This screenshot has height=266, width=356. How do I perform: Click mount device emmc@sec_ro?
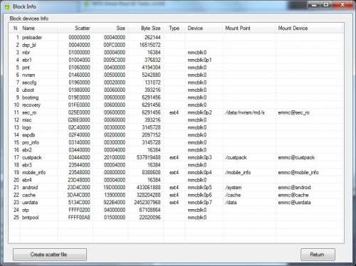click(294, 112)
